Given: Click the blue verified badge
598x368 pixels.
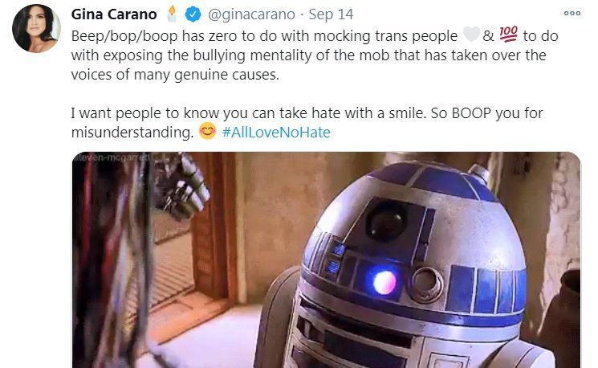Looking at the screenshot, I should click(193, 14).
